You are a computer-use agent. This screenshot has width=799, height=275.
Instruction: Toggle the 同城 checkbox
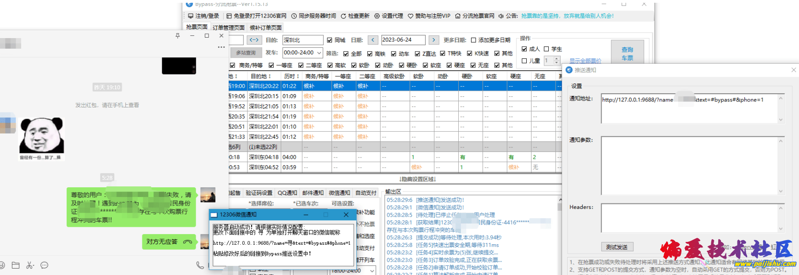(x=330, y=40)
